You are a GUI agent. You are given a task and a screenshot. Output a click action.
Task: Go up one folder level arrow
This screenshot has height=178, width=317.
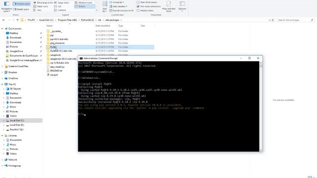coord(17,20)
